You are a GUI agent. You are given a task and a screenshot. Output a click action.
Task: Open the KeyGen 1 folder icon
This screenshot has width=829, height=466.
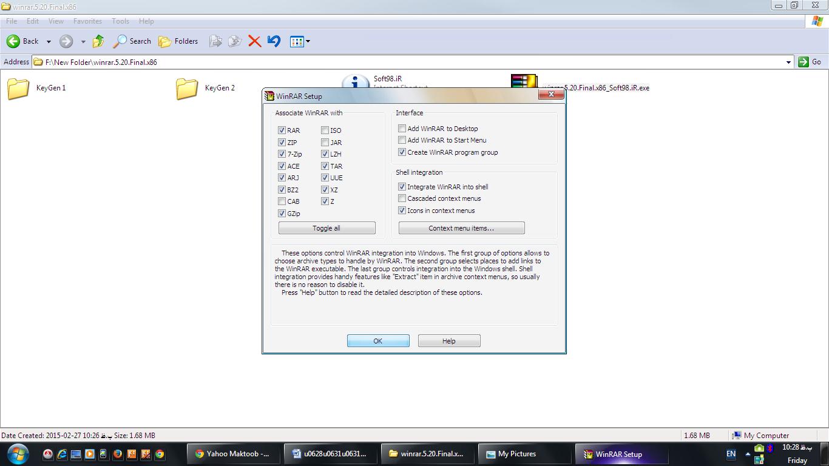coord(18,89)
